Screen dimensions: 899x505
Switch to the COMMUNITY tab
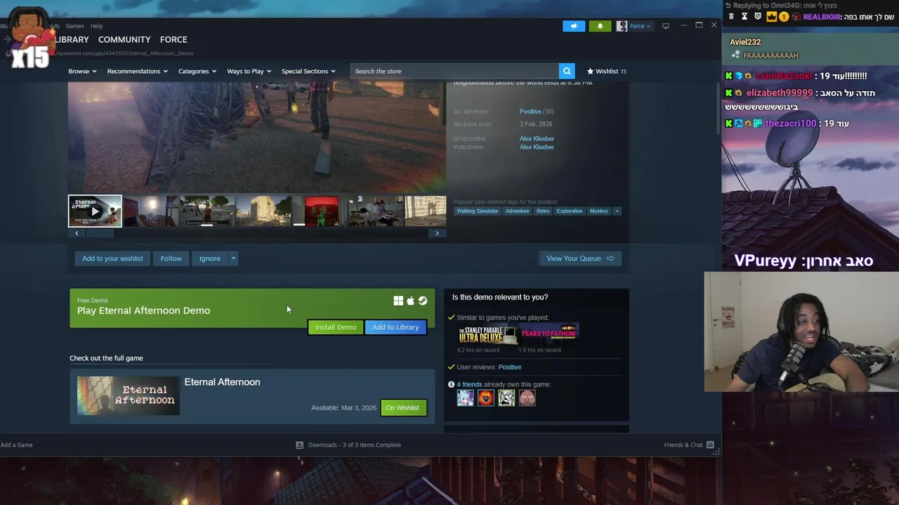(124, 40)
